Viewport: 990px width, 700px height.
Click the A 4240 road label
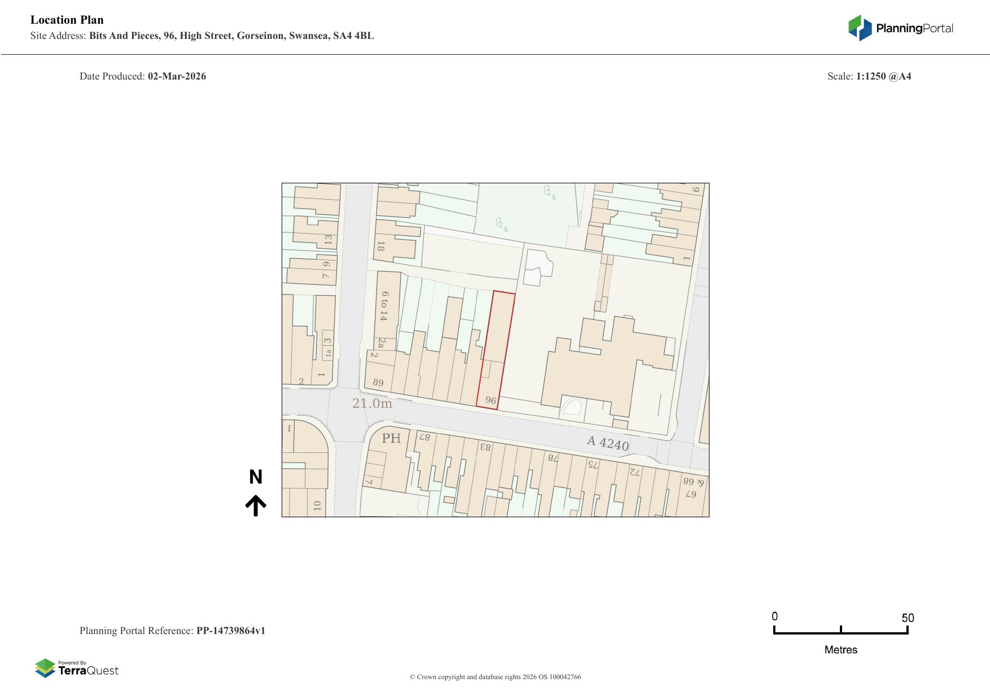[x=608, y=443]
